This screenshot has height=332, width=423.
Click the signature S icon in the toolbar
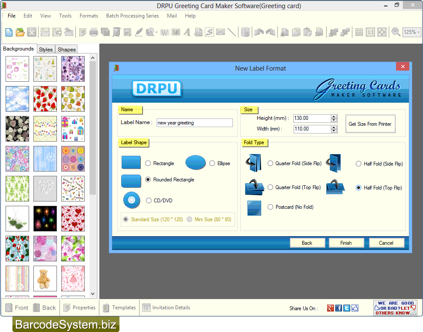point(209,33)
